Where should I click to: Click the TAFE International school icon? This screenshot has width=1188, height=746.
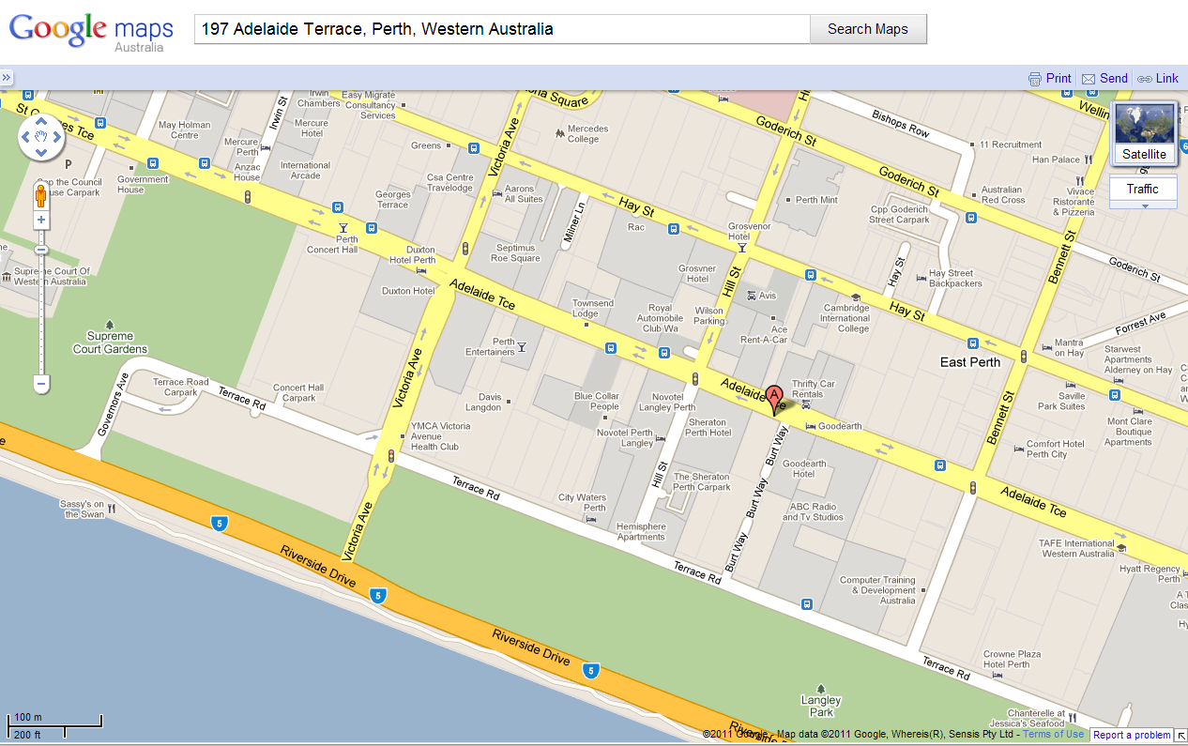1120,547
